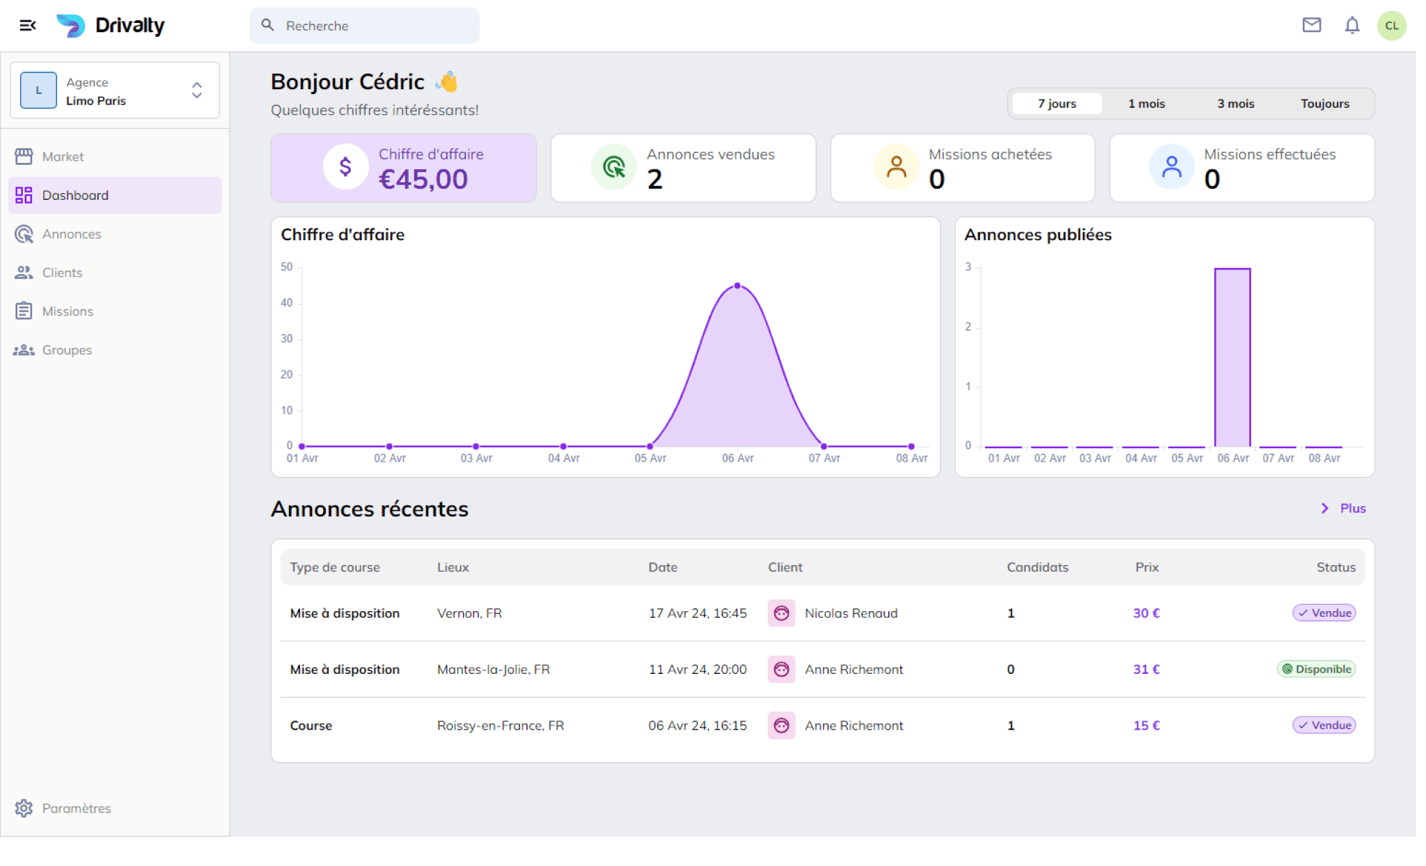
Task: Click the Limo Paris agency L badge
Action: click(38, 90)
